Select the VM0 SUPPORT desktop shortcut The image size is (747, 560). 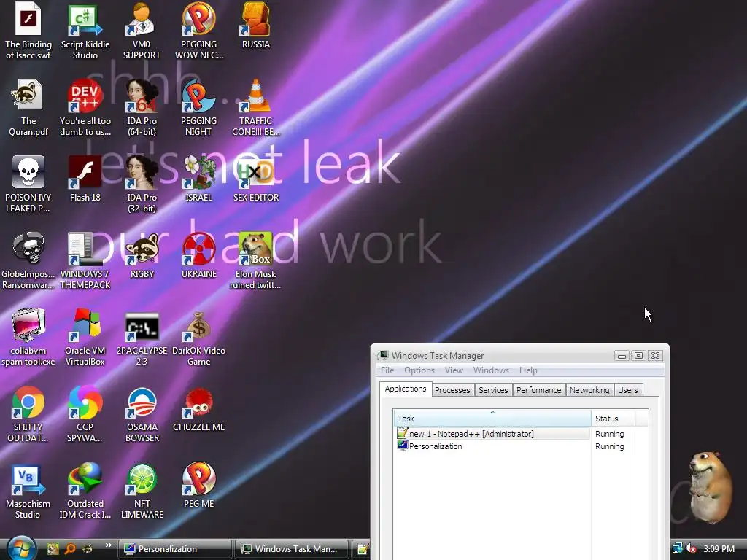coord(142,31)
